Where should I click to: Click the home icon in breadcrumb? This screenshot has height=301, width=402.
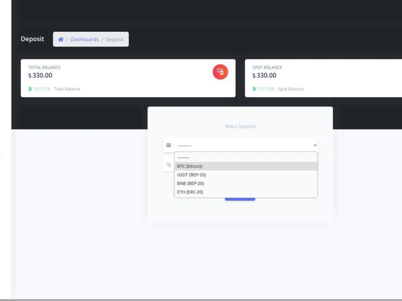point(61,39)
